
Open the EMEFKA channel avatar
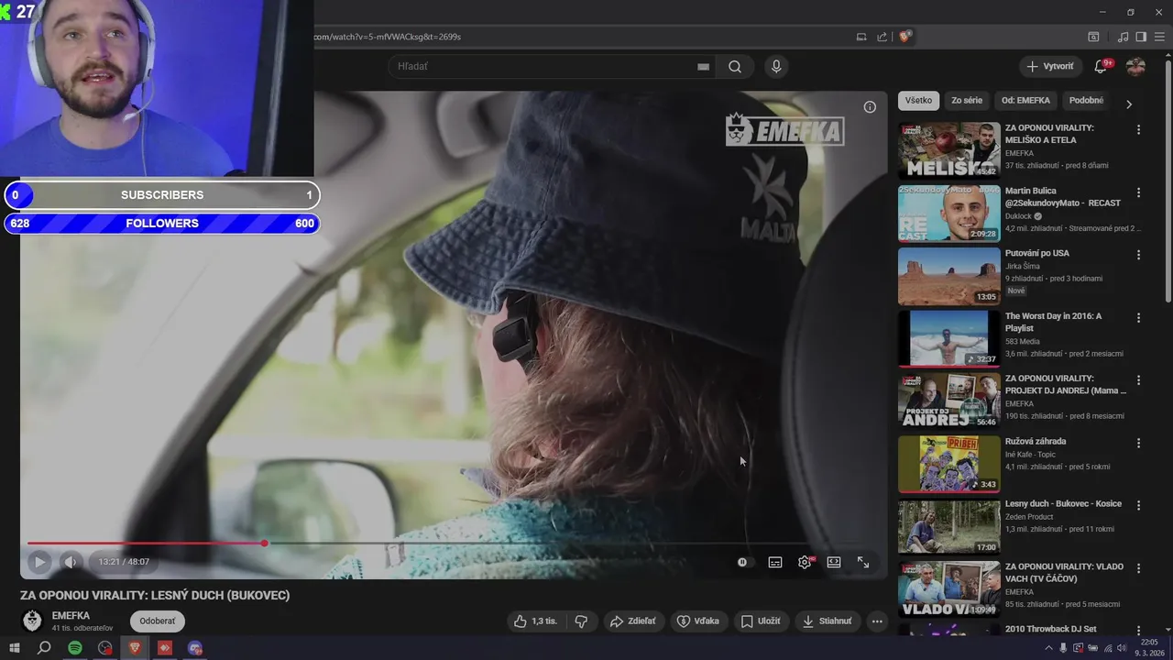tap(32, 621)
